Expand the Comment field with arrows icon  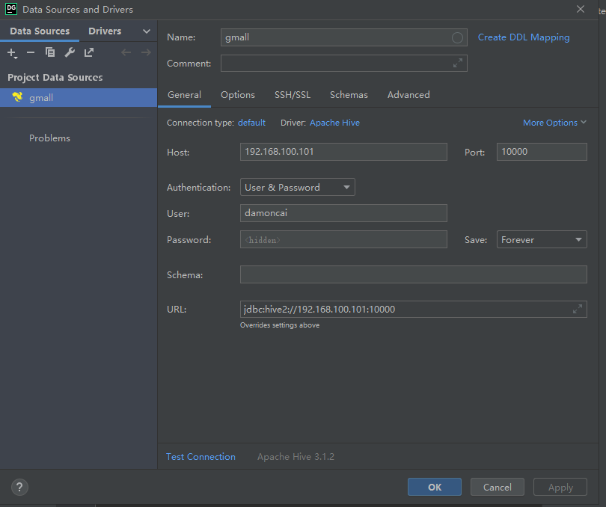coord(458,63)
